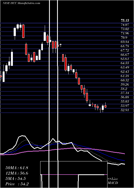Click the 69.84 price axis label
This screenshot has height=188, width=134.
pyautogui.click(x=125, y=42)
